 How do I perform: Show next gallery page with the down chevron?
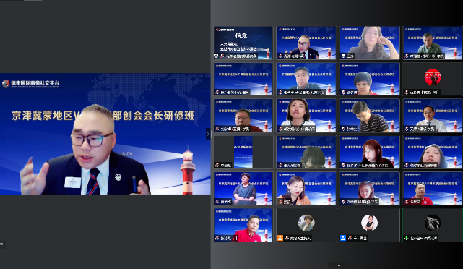coord(339,265)
